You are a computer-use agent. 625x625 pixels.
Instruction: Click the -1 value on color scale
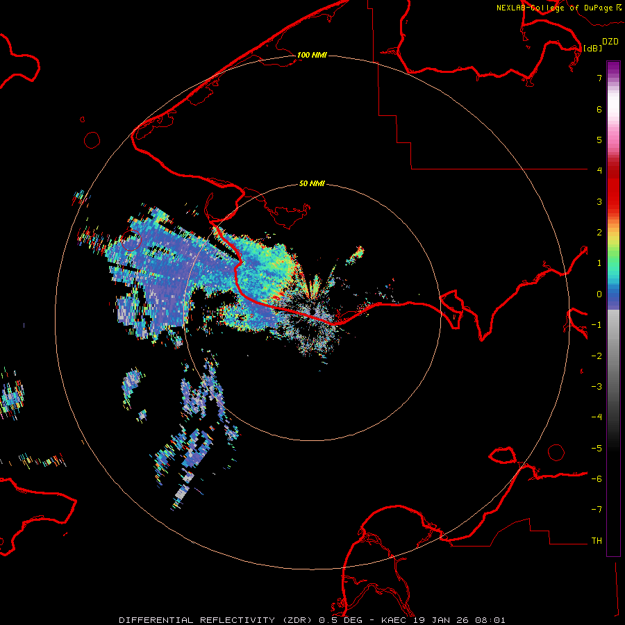[x=597, y=325]
